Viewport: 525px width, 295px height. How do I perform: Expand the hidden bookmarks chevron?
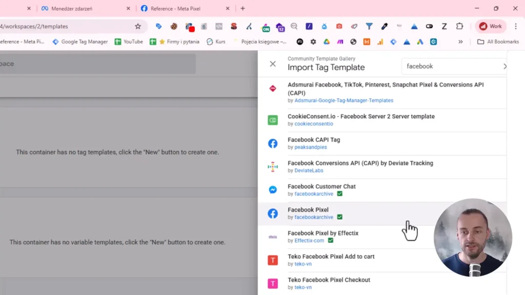pyautogui.click(x=461, y=42)
